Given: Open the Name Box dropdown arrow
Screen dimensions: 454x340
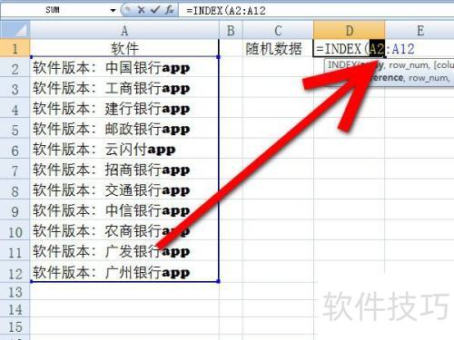Looking at the screenshot, I should [x=113, y=11].
